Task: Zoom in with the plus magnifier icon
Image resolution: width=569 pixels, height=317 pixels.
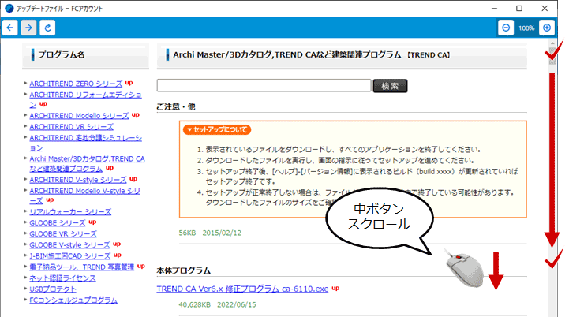Action: point(547,28)
